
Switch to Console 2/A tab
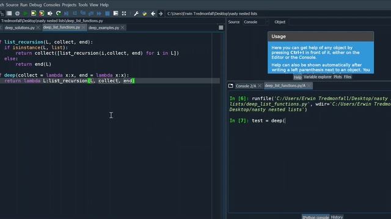[x=246, y=86]
